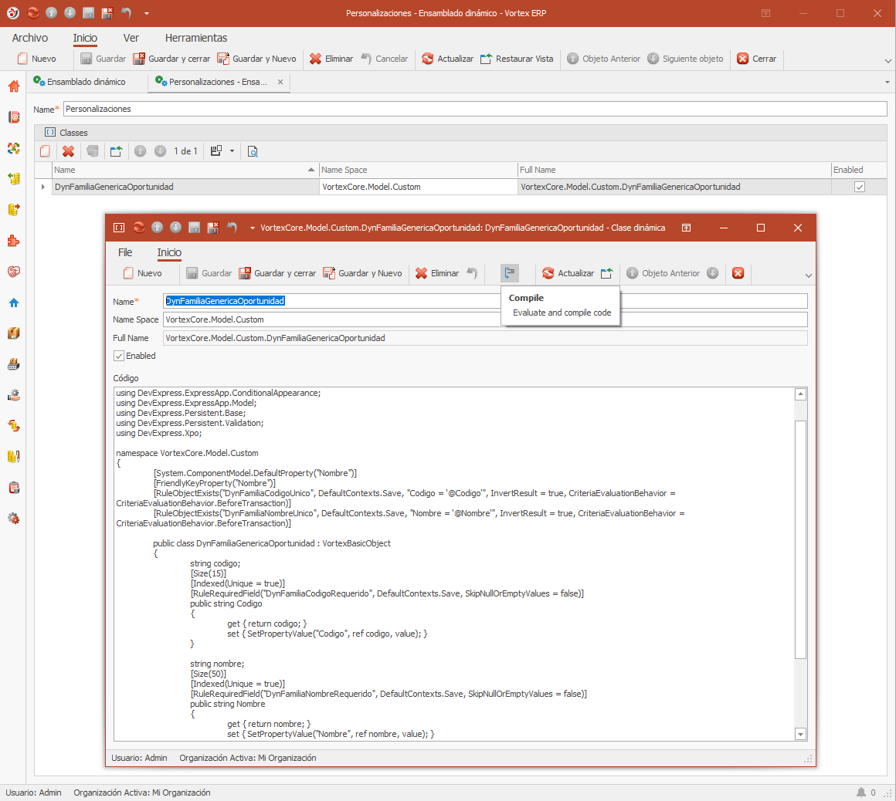The width and height of the screenshot is (896, 801).
Task: Click the restore view icon in Classes toolbar
Action: pyautogui.click(x=116, y=151)
